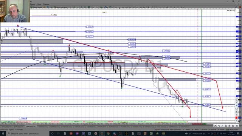
Task: Select the marker highlighter annotation tool
Action: (x=236, y=111)
